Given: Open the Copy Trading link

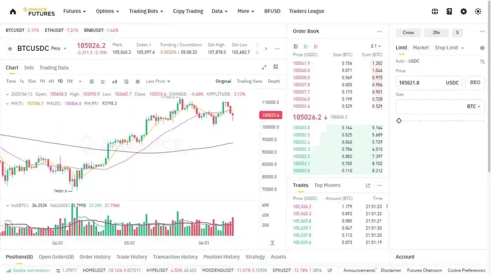Looking at the screenshot, I should pyautogui.click(x=188, y=11).
